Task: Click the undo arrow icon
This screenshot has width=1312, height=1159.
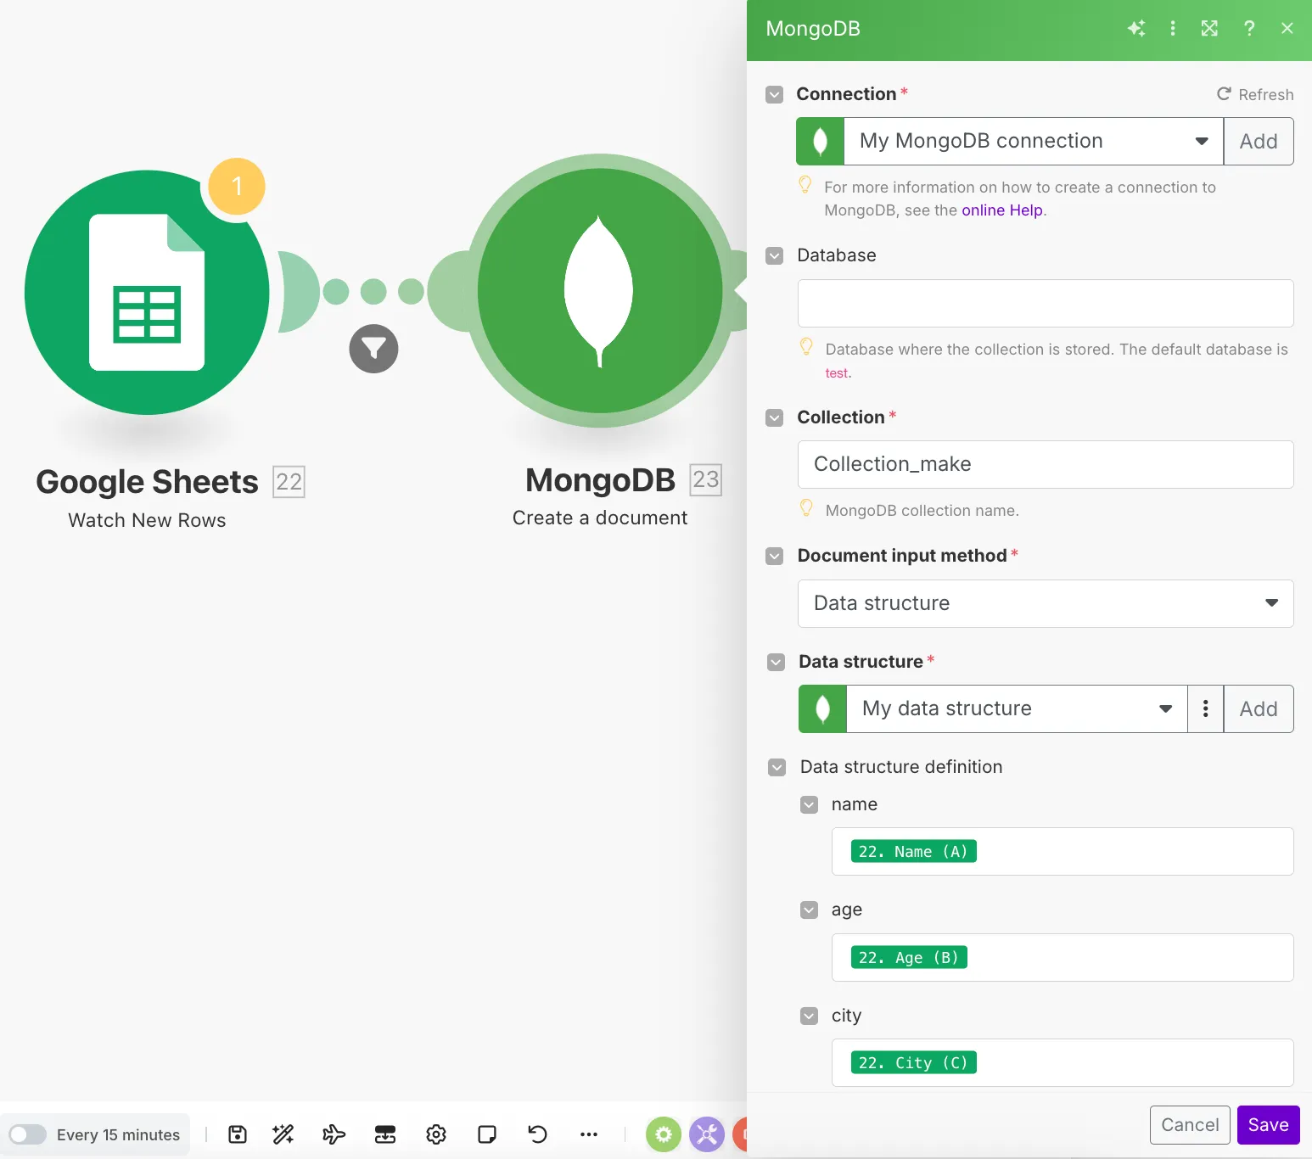Action: point(538,1134)
